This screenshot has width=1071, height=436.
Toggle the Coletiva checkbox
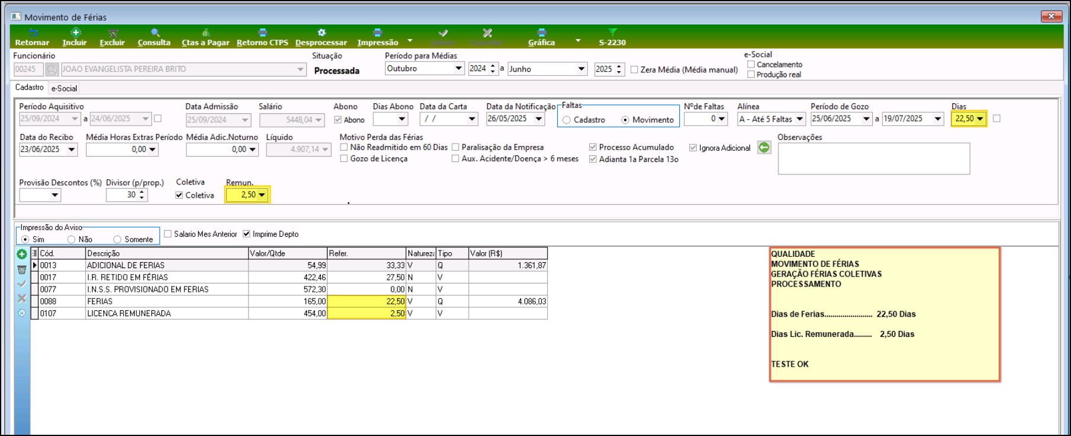[x=179, y=195]
